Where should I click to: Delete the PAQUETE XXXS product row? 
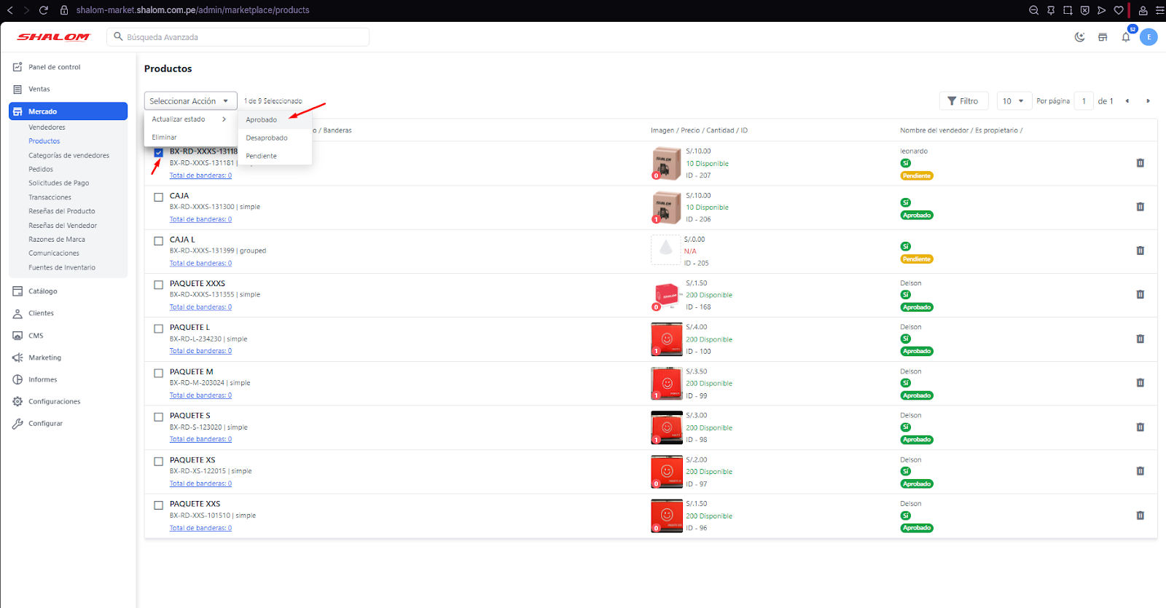[x=1140, y=295]
